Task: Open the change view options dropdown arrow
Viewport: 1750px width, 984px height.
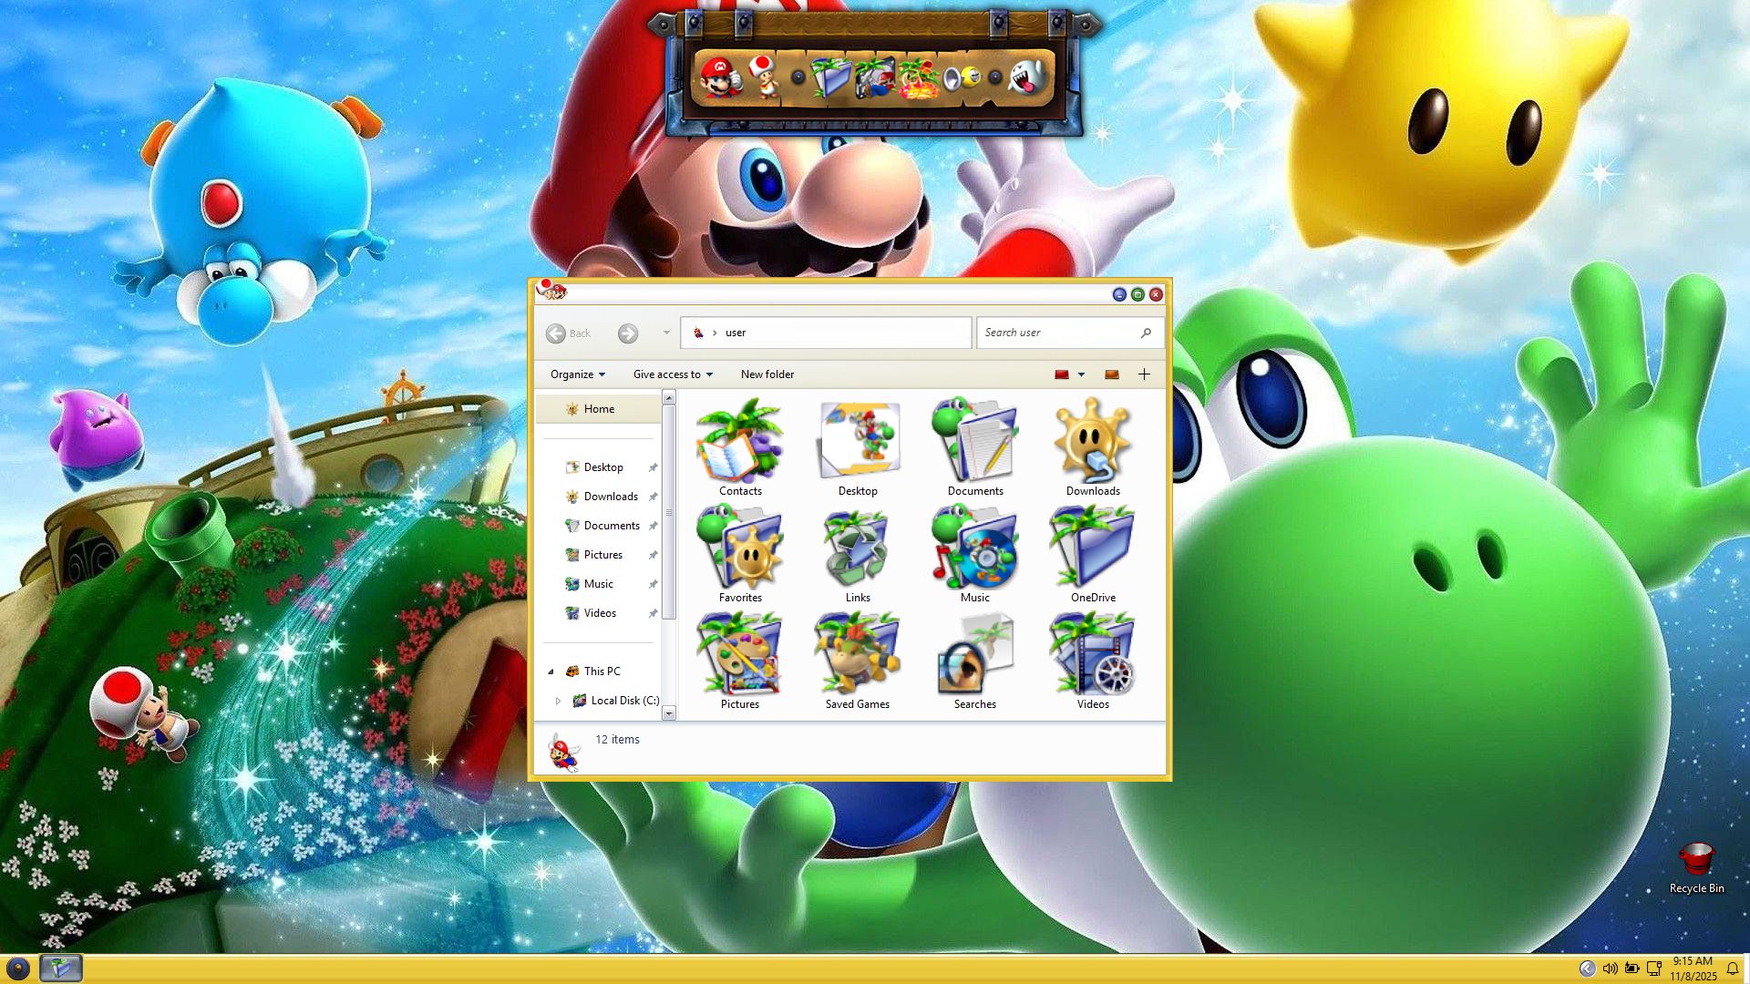Action: [x=1082, y=374]
